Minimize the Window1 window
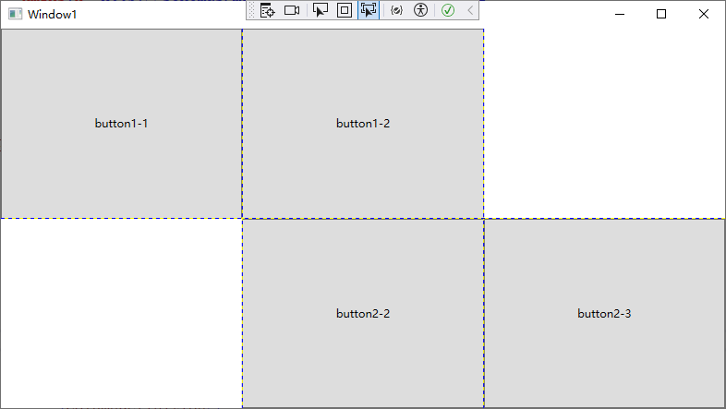The width and height of the screenshot is (726, 409). click(620, 15)
